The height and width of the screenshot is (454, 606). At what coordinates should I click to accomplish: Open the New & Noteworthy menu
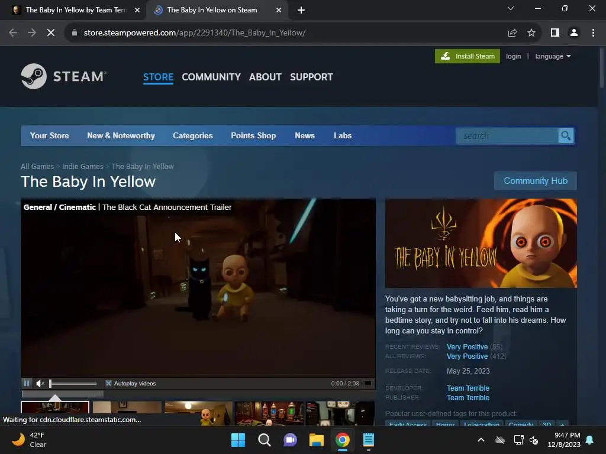point(121,135)
